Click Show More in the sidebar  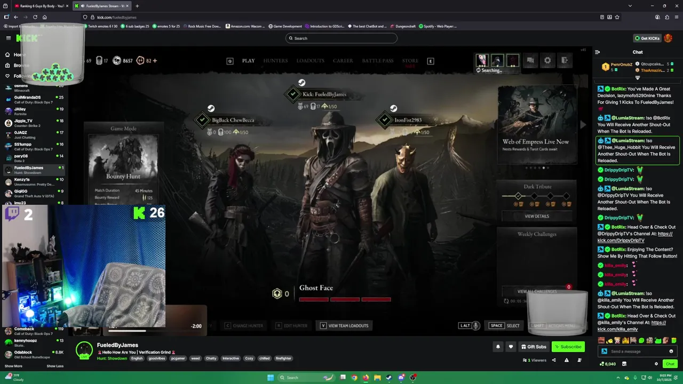pyautogui.click(x=13, y=366)
